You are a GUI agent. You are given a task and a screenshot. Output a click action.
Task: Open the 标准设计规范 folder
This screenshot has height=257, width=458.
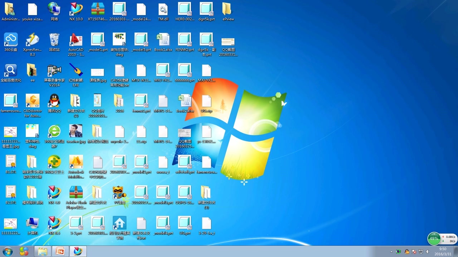click(x=98, y=134)
